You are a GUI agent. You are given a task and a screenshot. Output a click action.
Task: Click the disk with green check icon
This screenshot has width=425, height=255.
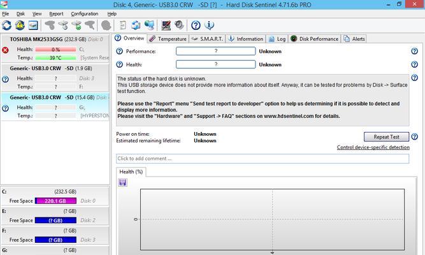(x=76, y=25)
